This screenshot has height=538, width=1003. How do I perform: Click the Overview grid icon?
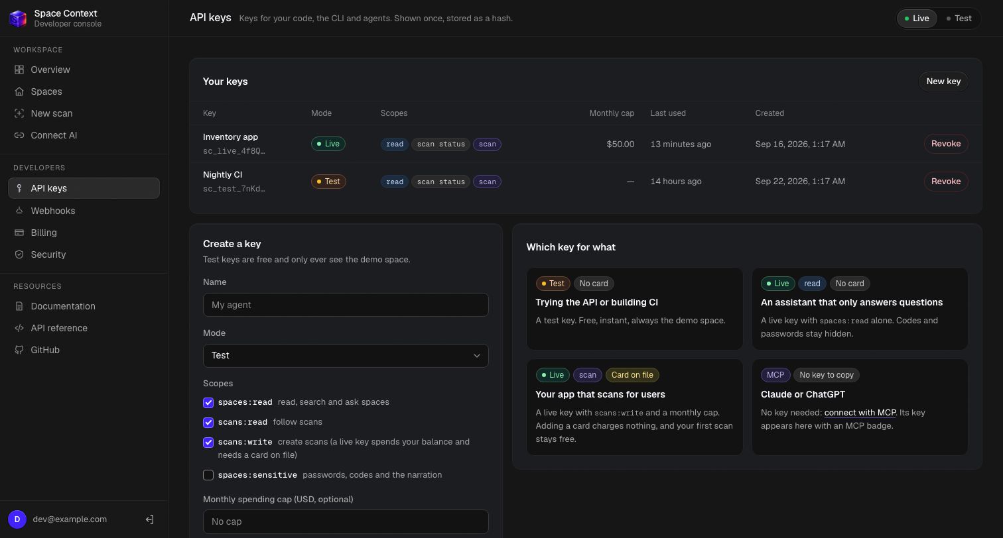point(19,70)
